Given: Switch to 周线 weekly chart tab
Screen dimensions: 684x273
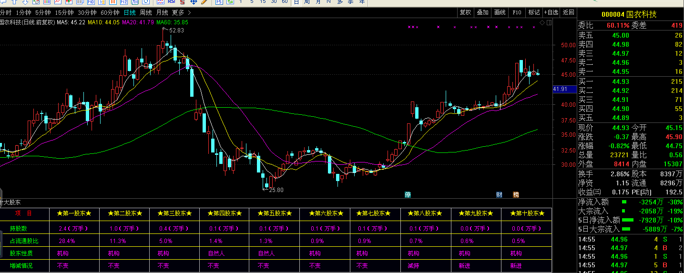Looking at the screenshot, I should pos(145,12).
